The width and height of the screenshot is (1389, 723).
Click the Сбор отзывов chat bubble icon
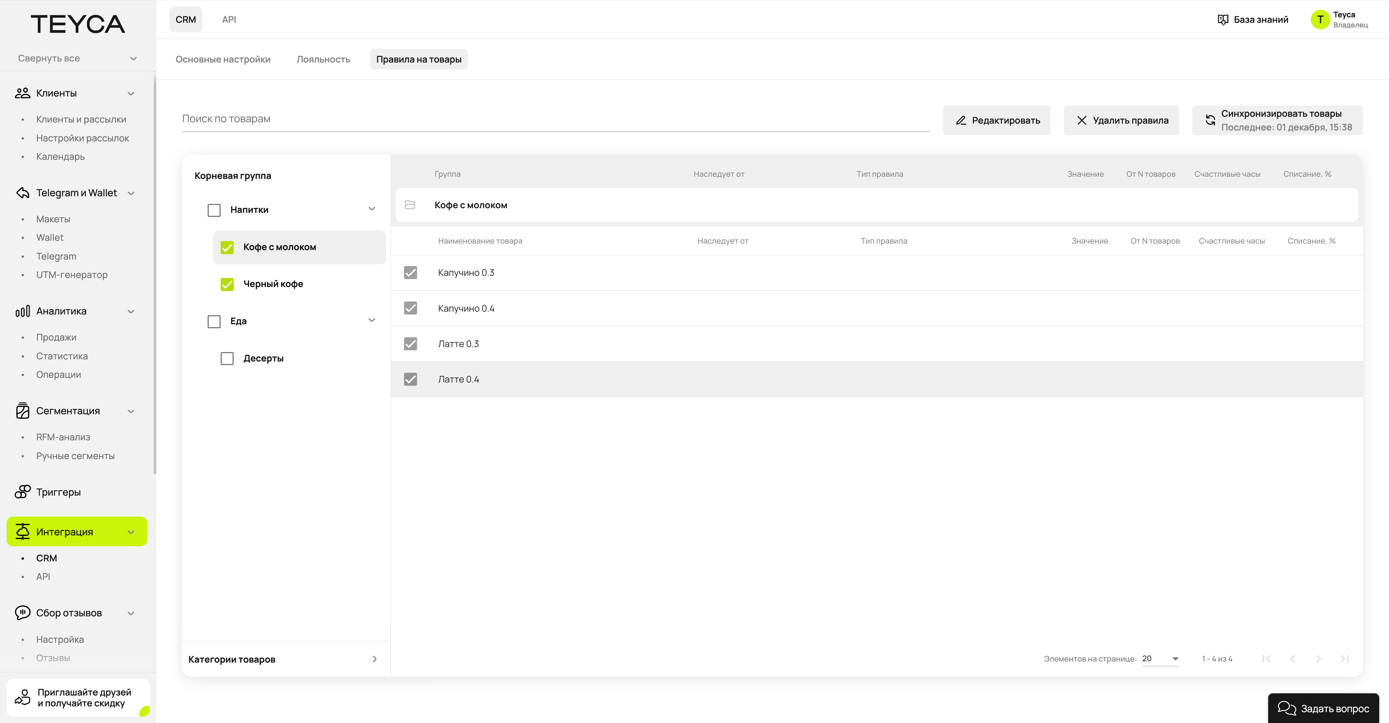click(x=22, y=613)
